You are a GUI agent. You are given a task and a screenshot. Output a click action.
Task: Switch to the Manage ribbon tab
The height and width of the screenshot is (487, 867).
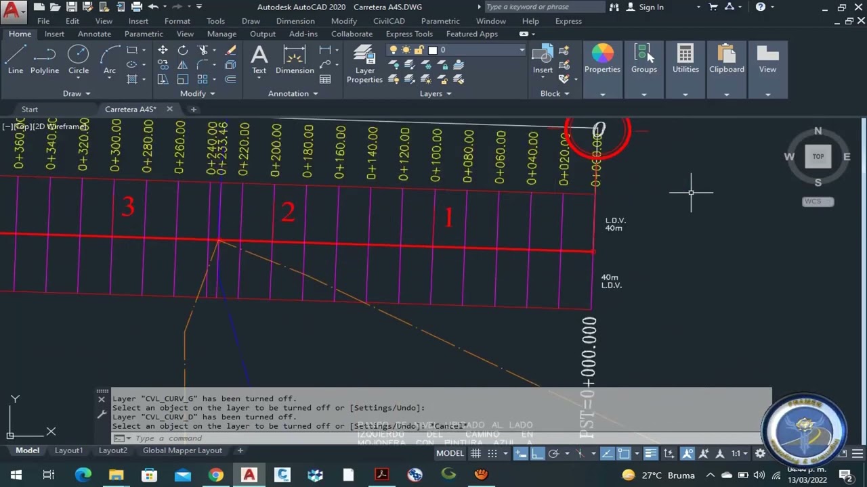(221, 34)
